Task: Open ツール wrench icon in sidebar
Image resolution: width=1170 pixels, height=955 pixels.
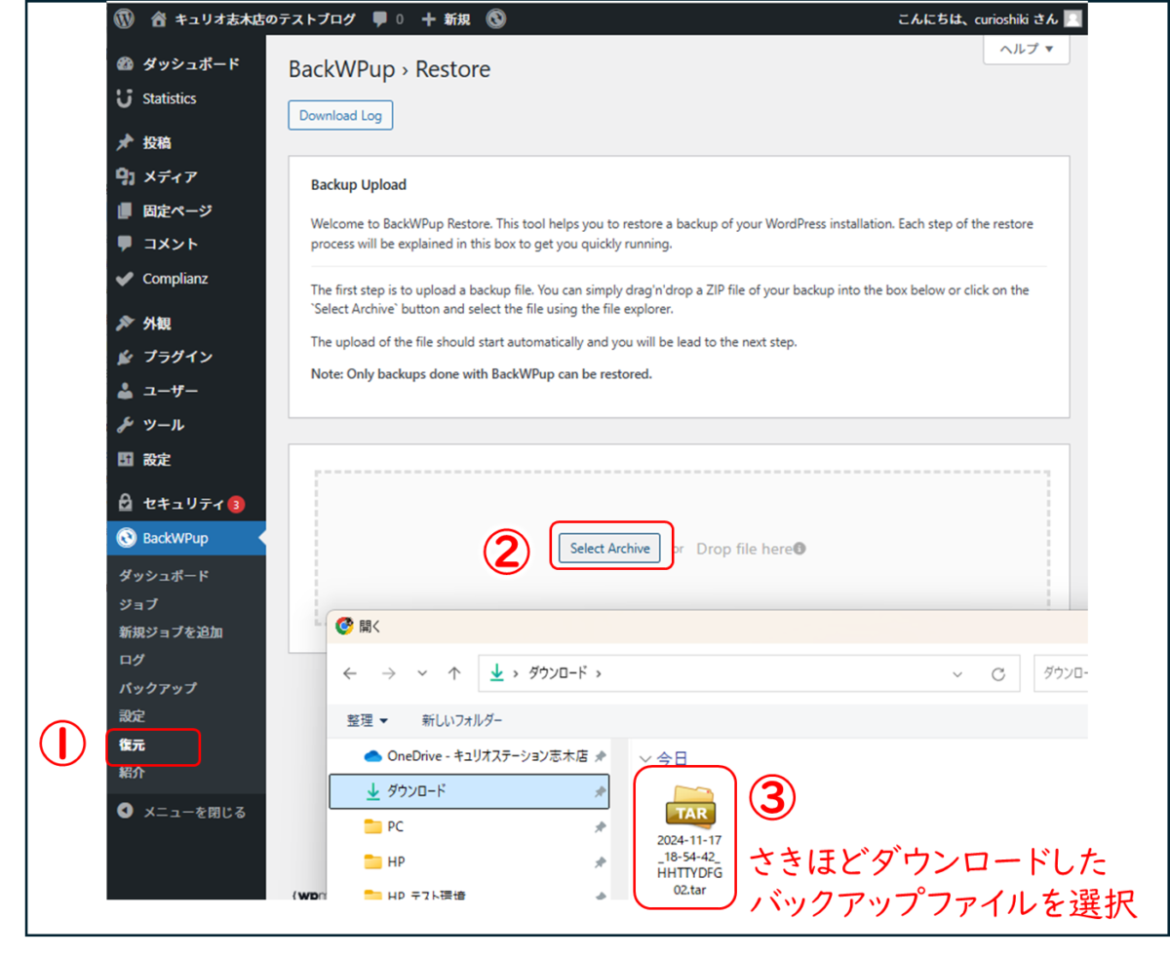Action: [x=125, y=425]
